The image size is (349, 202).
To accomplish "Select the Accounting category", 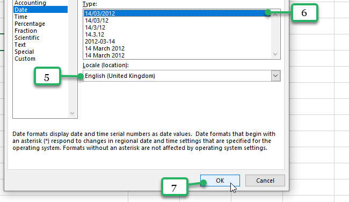I will [x=30, y=3].
